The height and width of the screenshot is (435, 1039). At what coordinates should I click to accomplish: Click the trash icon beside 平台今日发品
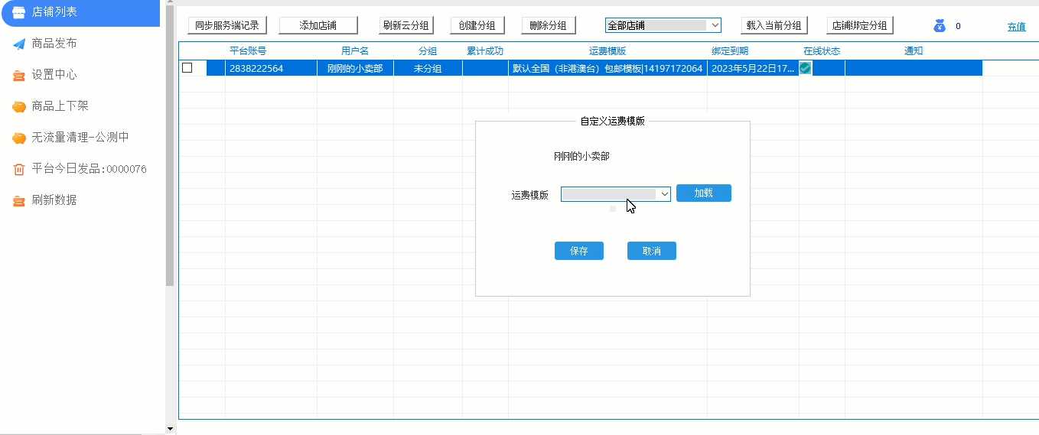19,169
